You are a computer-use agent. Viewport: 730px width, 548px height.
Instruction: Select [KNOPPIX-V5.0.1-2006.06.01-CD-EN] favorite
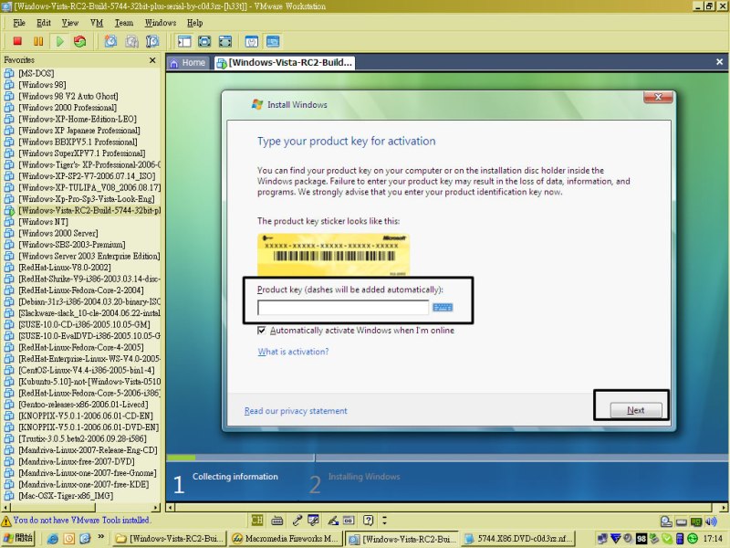[x=86, y=416]
